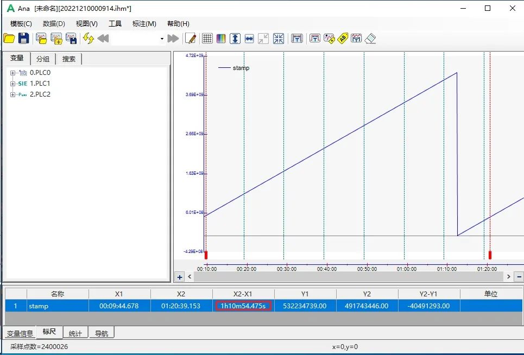
Task: Expand the 1.PLC1 tree node
Action: pyautogui.click(x=12, y=84)
